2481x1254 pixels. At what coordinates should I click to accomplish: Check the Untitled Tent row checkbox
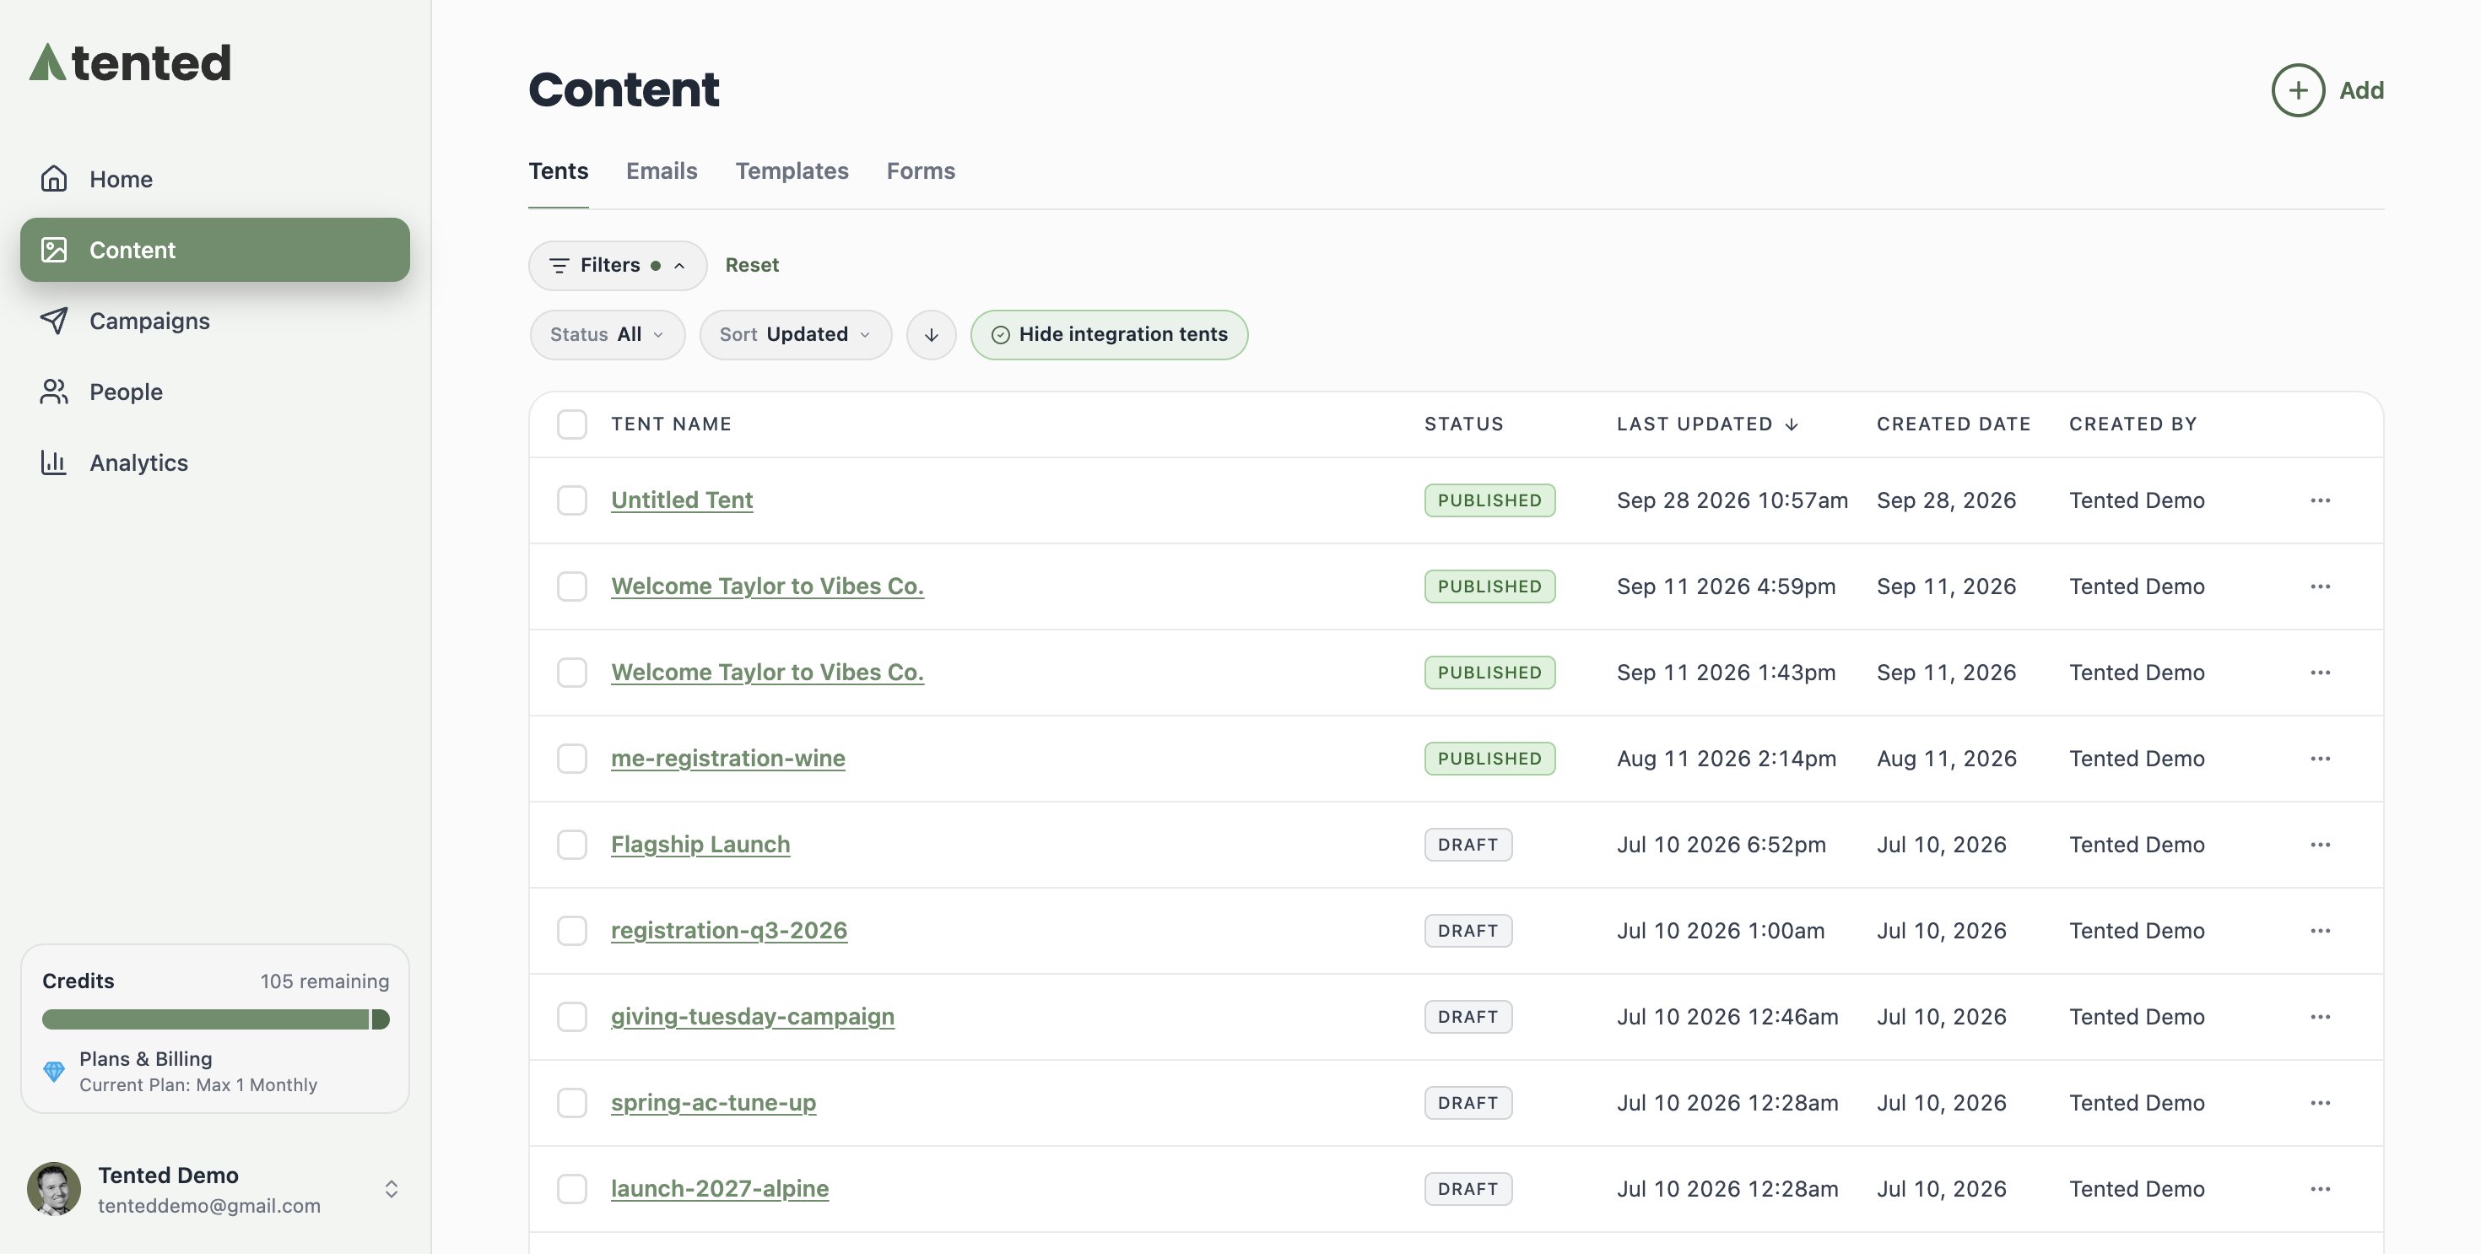[572, 500]
